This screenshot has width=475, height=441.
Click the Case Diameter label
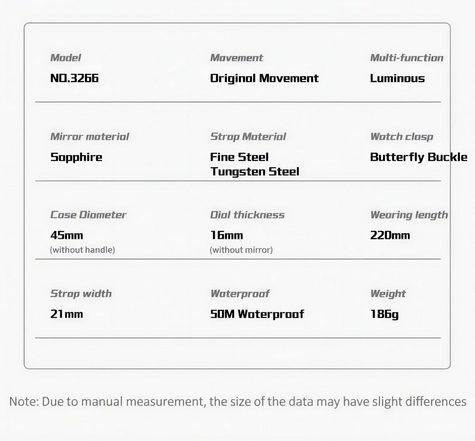click(x=88, y=215)
